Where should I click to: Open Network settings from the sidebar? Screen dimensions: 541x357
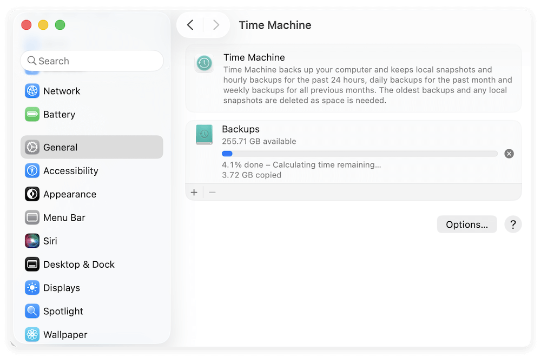(x=32, y=91)
